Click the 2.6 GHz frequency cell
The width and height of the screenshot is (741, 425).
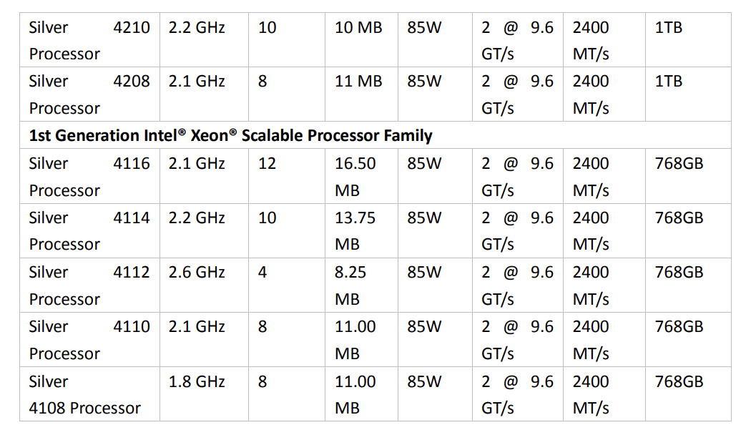(x=197, y=273)
